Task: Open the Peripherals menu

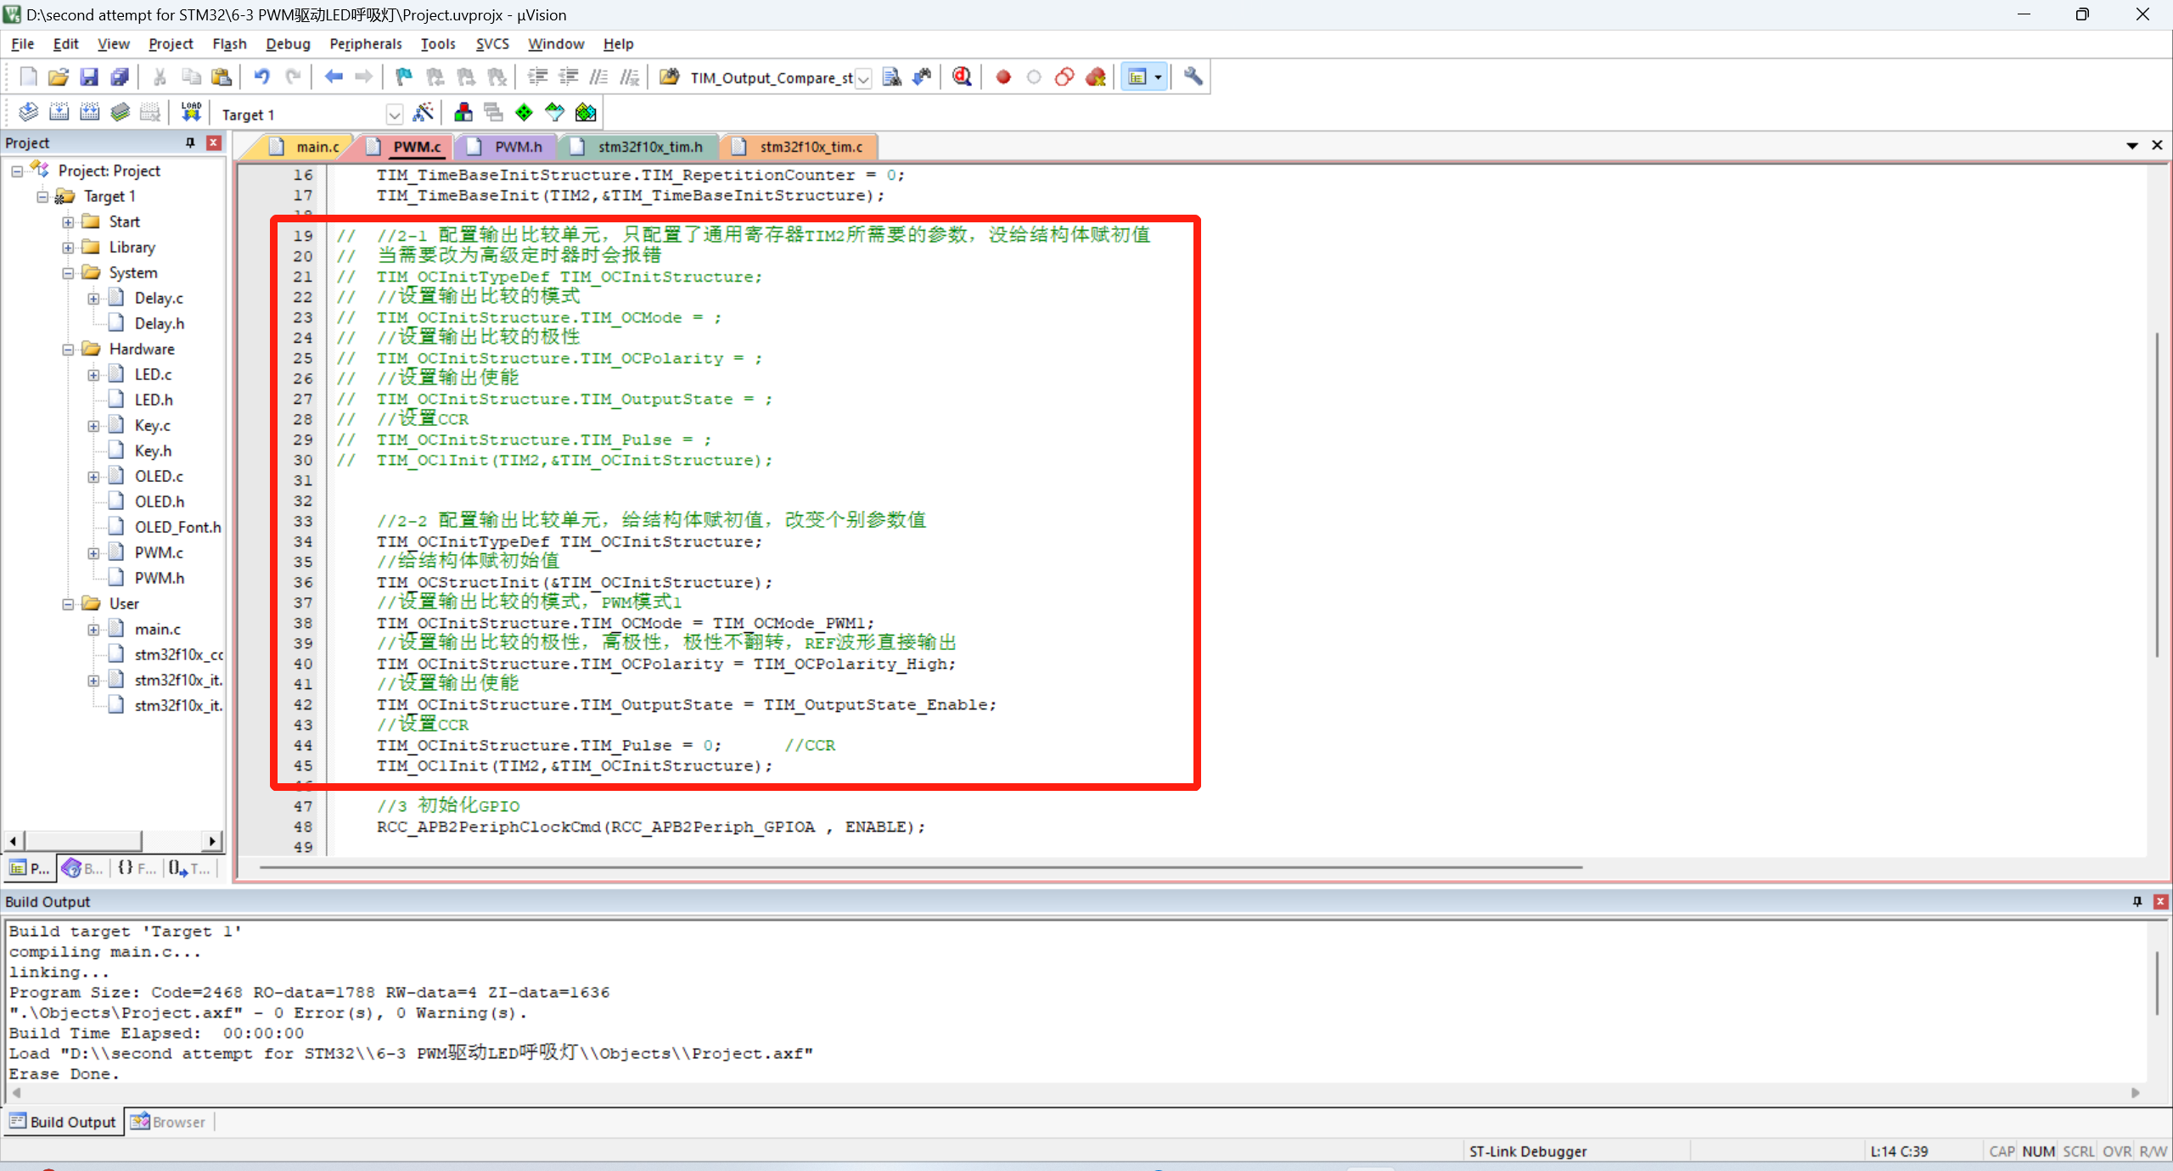Action: [x=365, y=43]
